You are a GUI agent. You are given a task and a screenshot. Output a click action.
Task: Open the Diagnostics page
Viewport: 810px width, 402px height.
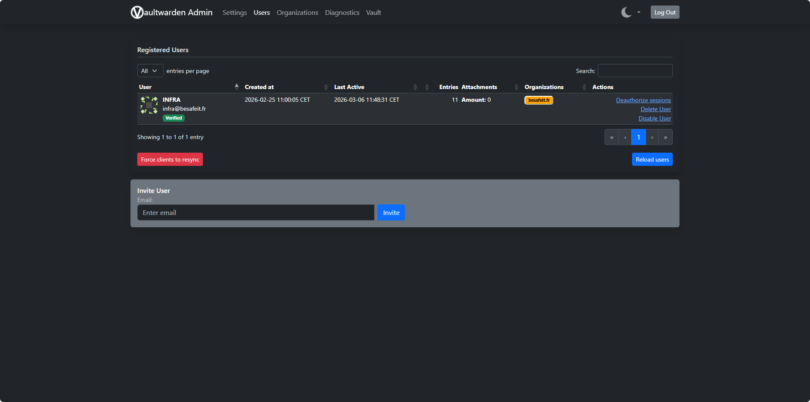342,13
